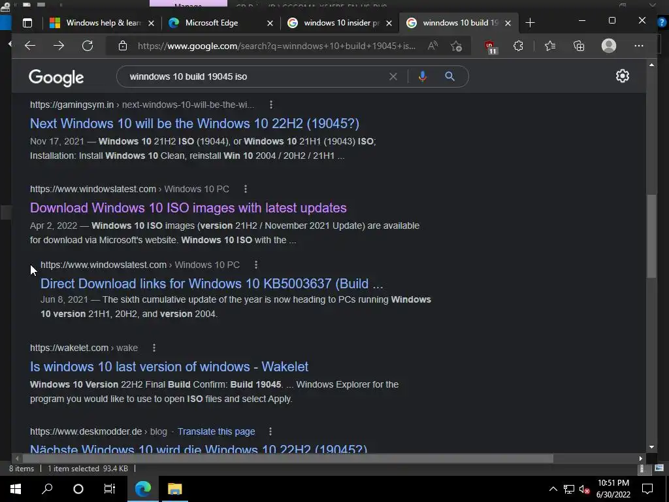This screenshot has width=669, height=502.
Task: Open muted volume tray icon
Action: click(585, 489)
